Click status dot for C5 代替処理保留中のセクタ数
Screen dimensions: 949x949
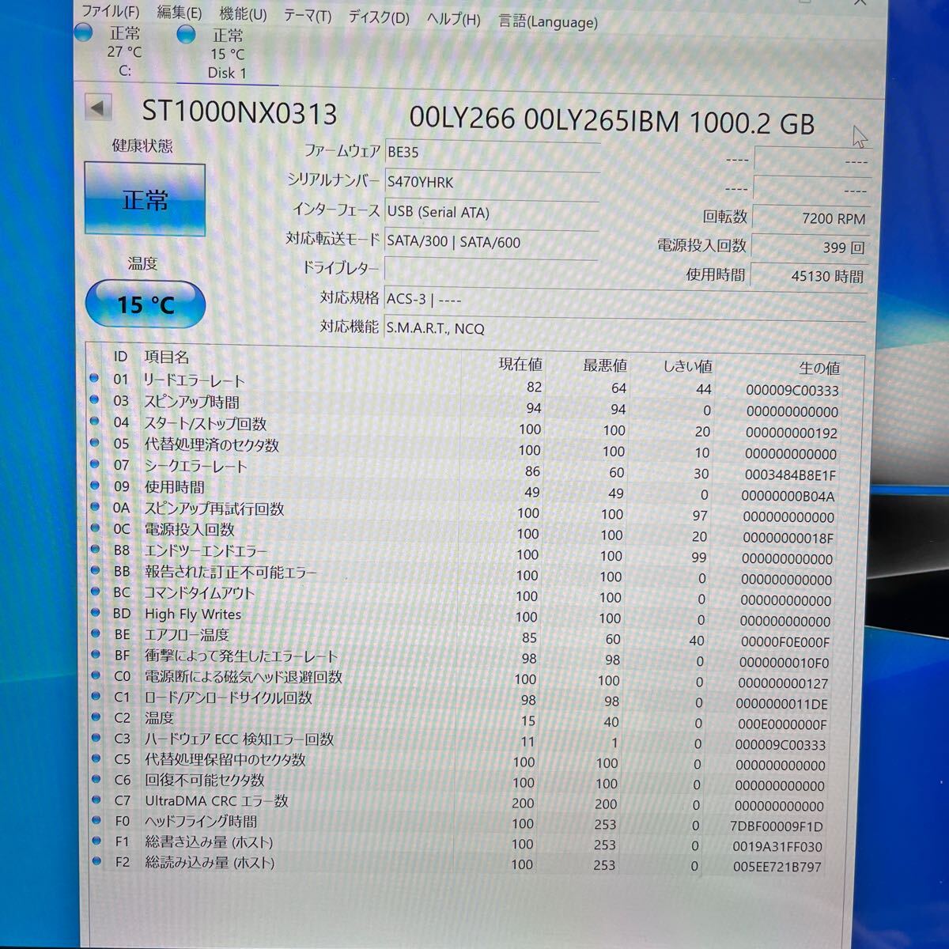click(96, 758)
